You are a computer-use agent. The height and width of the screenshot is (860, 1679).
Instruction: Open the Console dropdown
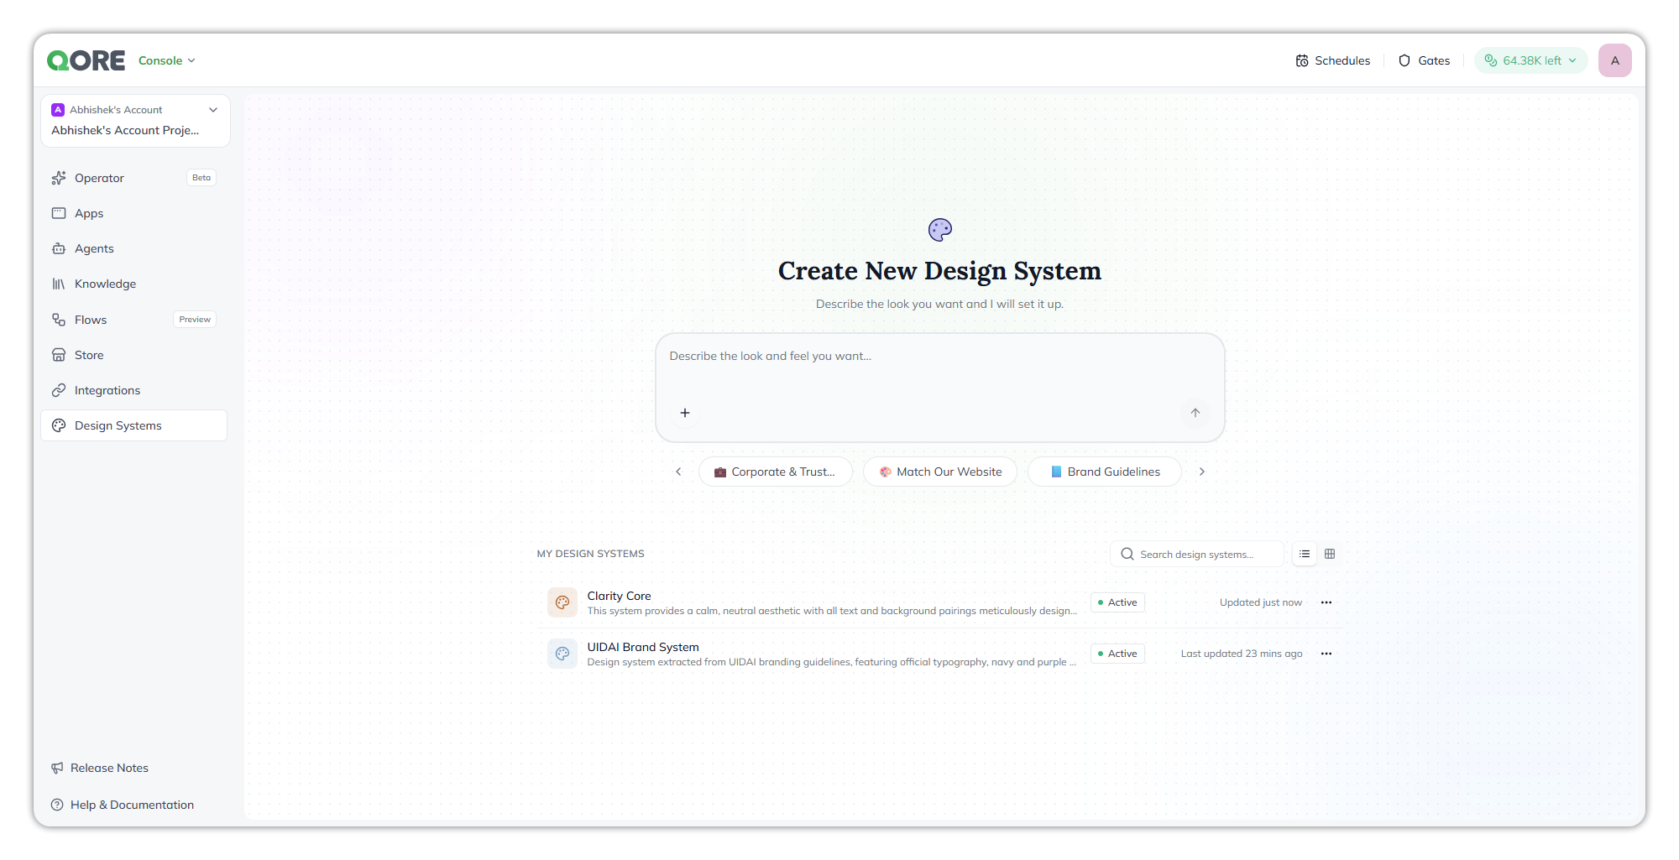[166, 60]
